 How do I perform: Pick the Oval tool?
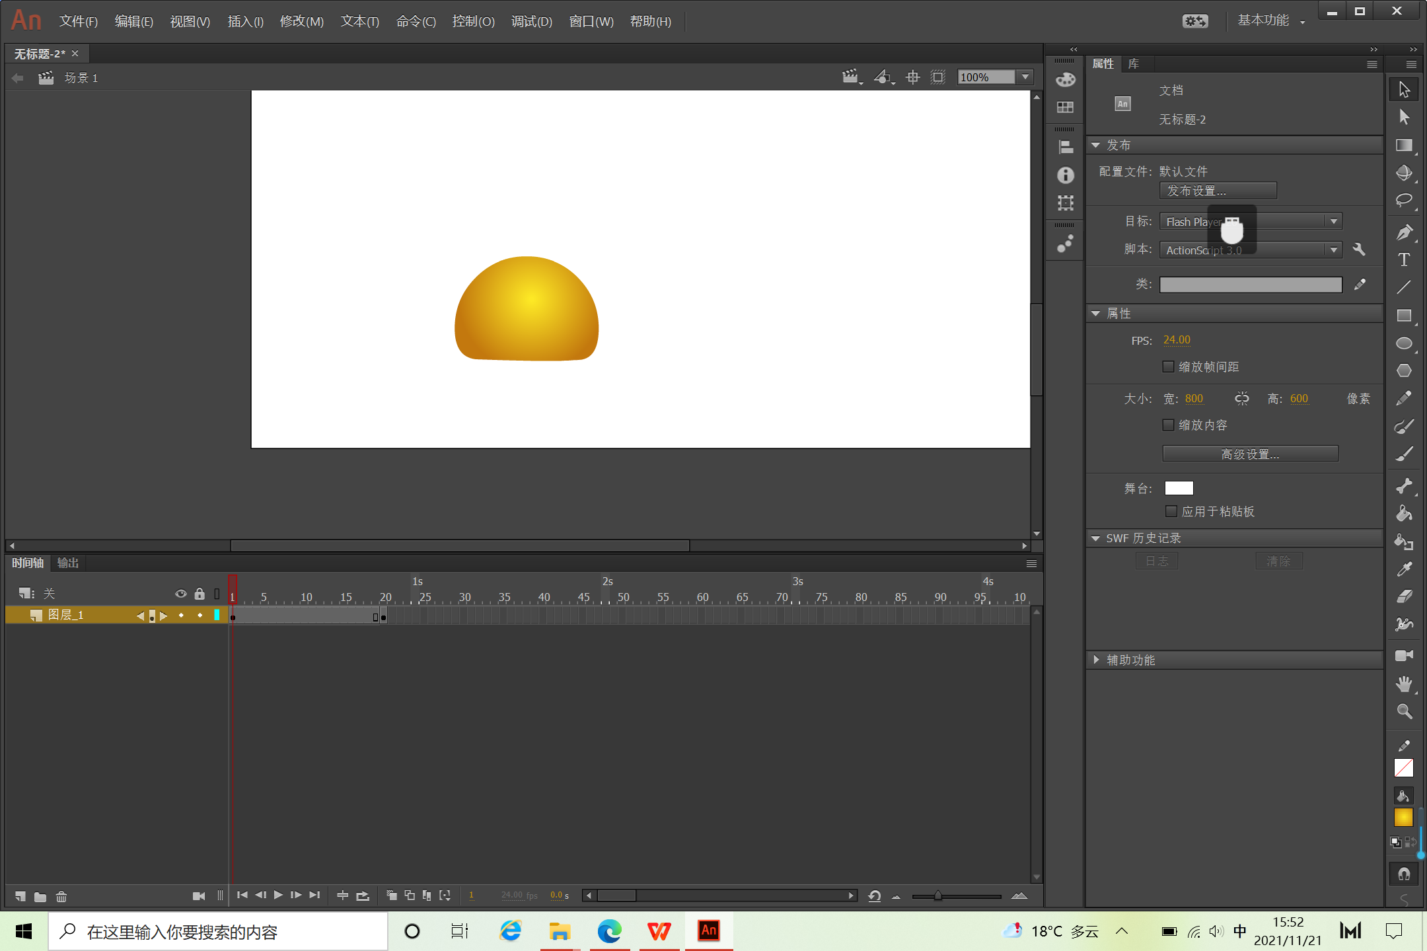pos(1403,343)
